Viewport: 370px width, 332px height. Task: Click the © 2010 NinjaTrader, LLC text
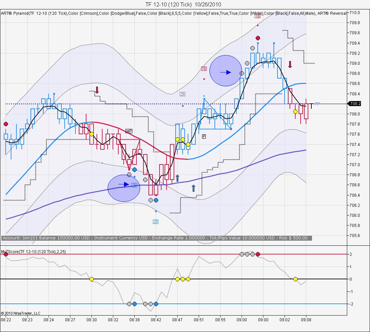click(20, 313)
